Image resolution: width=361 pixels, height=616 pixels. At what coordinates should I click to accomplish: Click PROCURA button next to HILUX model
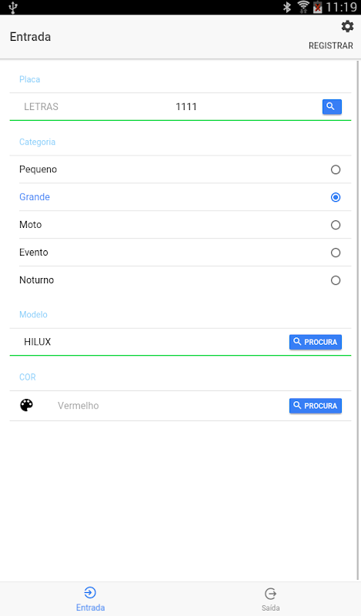tap(316, 342)
